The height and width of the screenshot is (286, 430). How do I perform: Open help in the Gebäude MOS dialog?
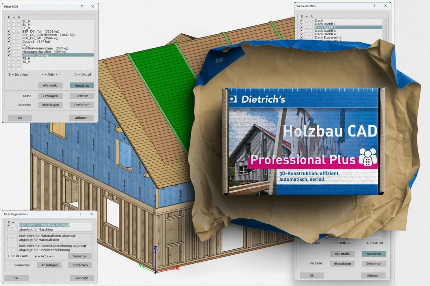click(x=374, y=6)
